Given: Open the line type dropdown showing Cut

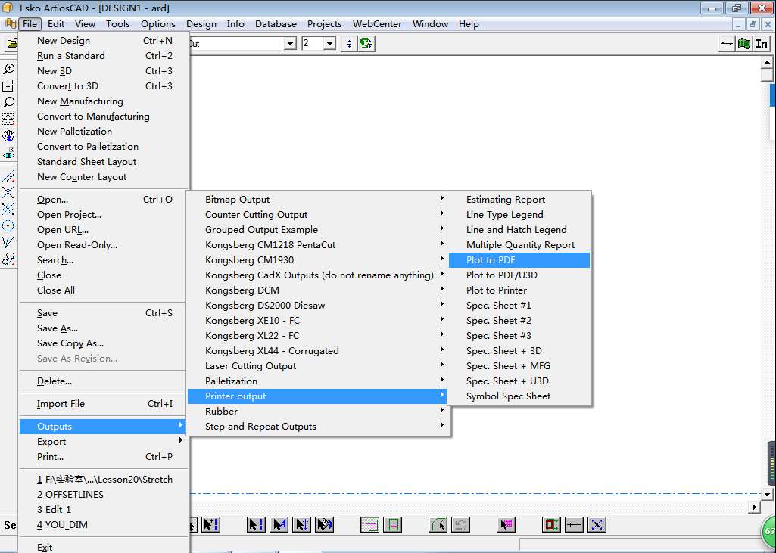Looking at the screenshot, I should pyautogui.click(x=290, y=44).
